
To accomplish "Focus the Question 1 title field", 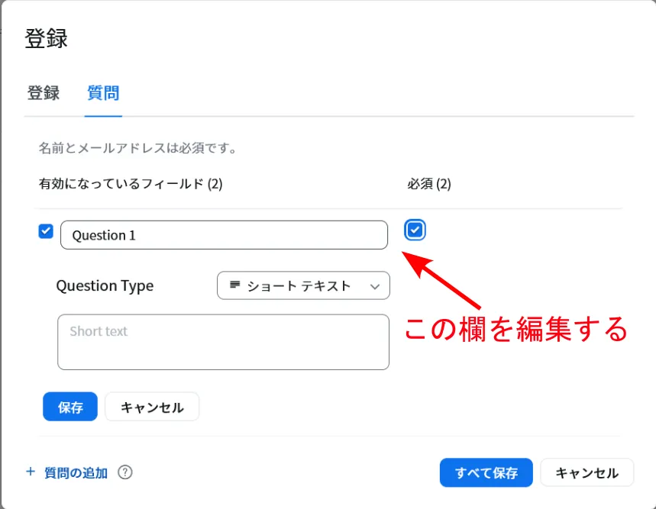I will coord(224,235).
